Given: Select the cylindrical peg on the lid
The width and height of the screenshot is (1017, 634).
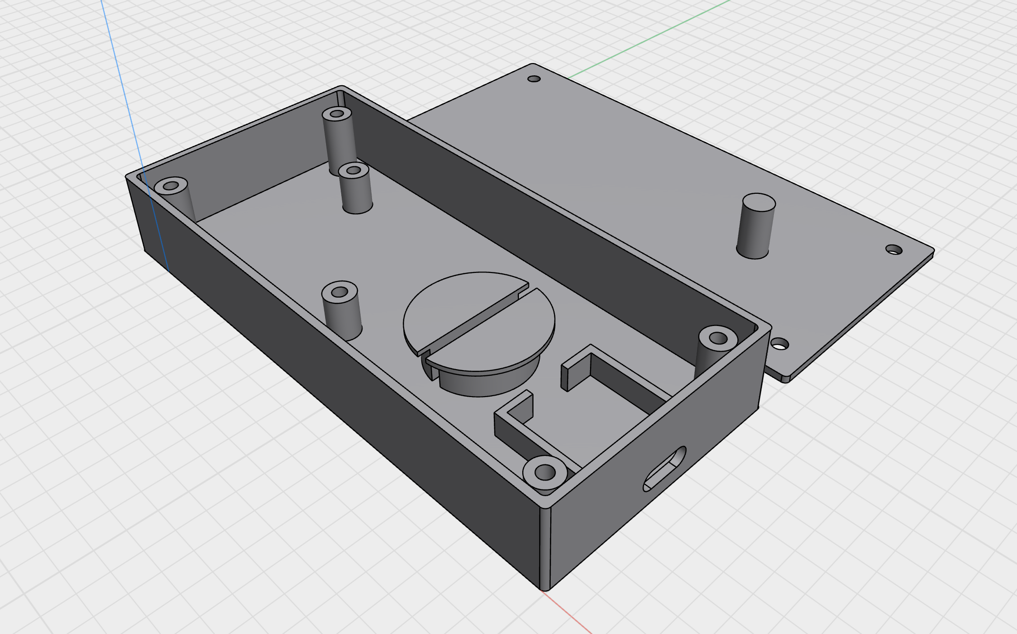Looking at the screenshot, I should tap(755, 226).
